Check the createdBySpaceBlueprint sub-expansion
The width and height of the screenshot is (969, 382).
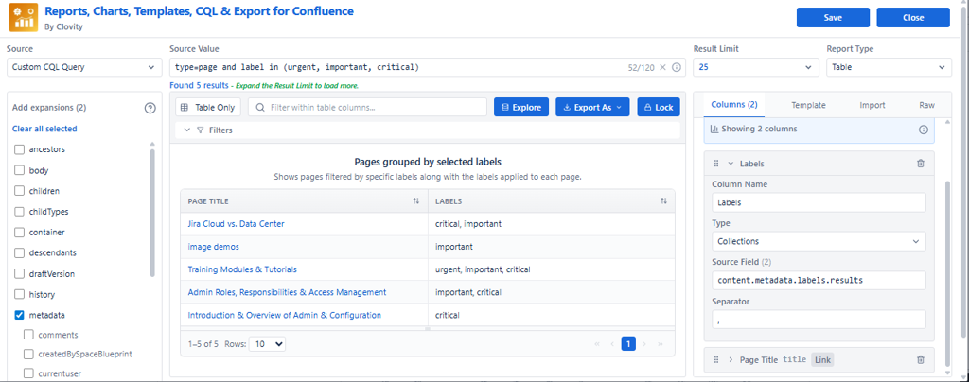[28, 355]
